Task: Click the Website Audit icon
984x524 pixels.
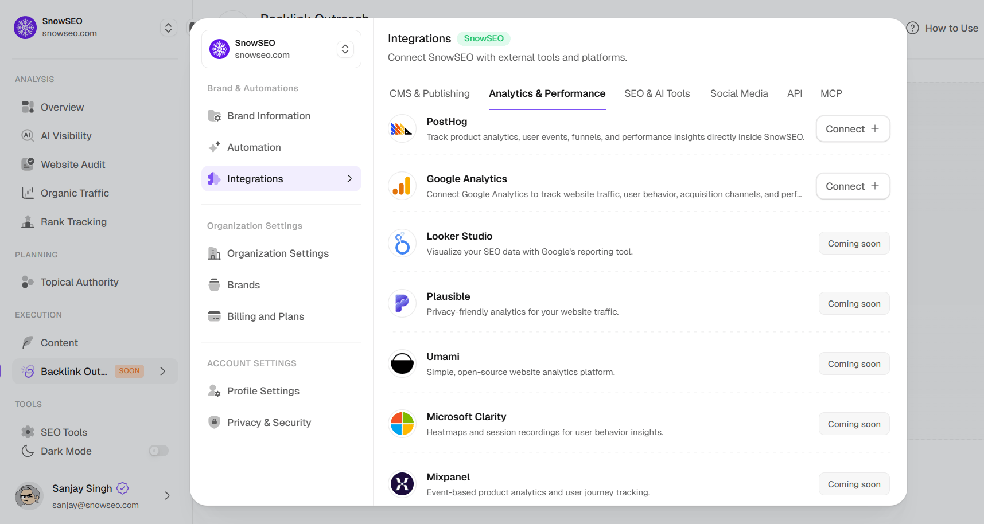Action: [28, 165]
